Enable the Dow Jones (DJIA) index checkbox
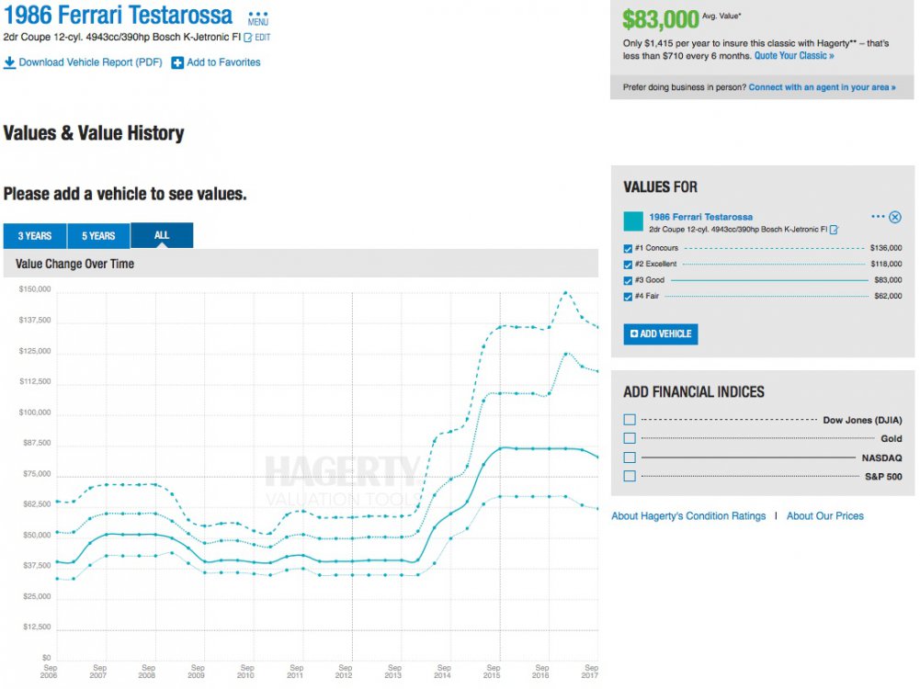The image size is (920, 689). pos(630,420)
